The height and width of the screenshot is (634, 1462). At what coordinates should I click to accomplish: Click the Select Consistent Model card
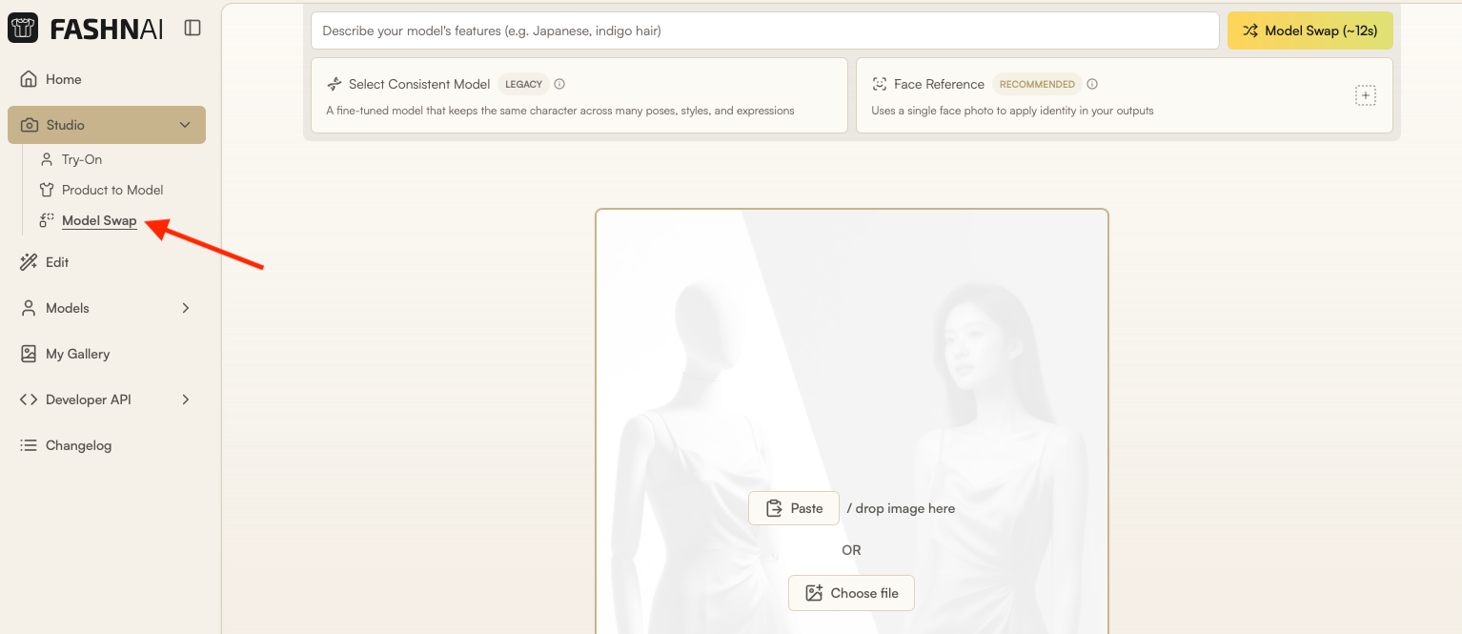point(579,95)
